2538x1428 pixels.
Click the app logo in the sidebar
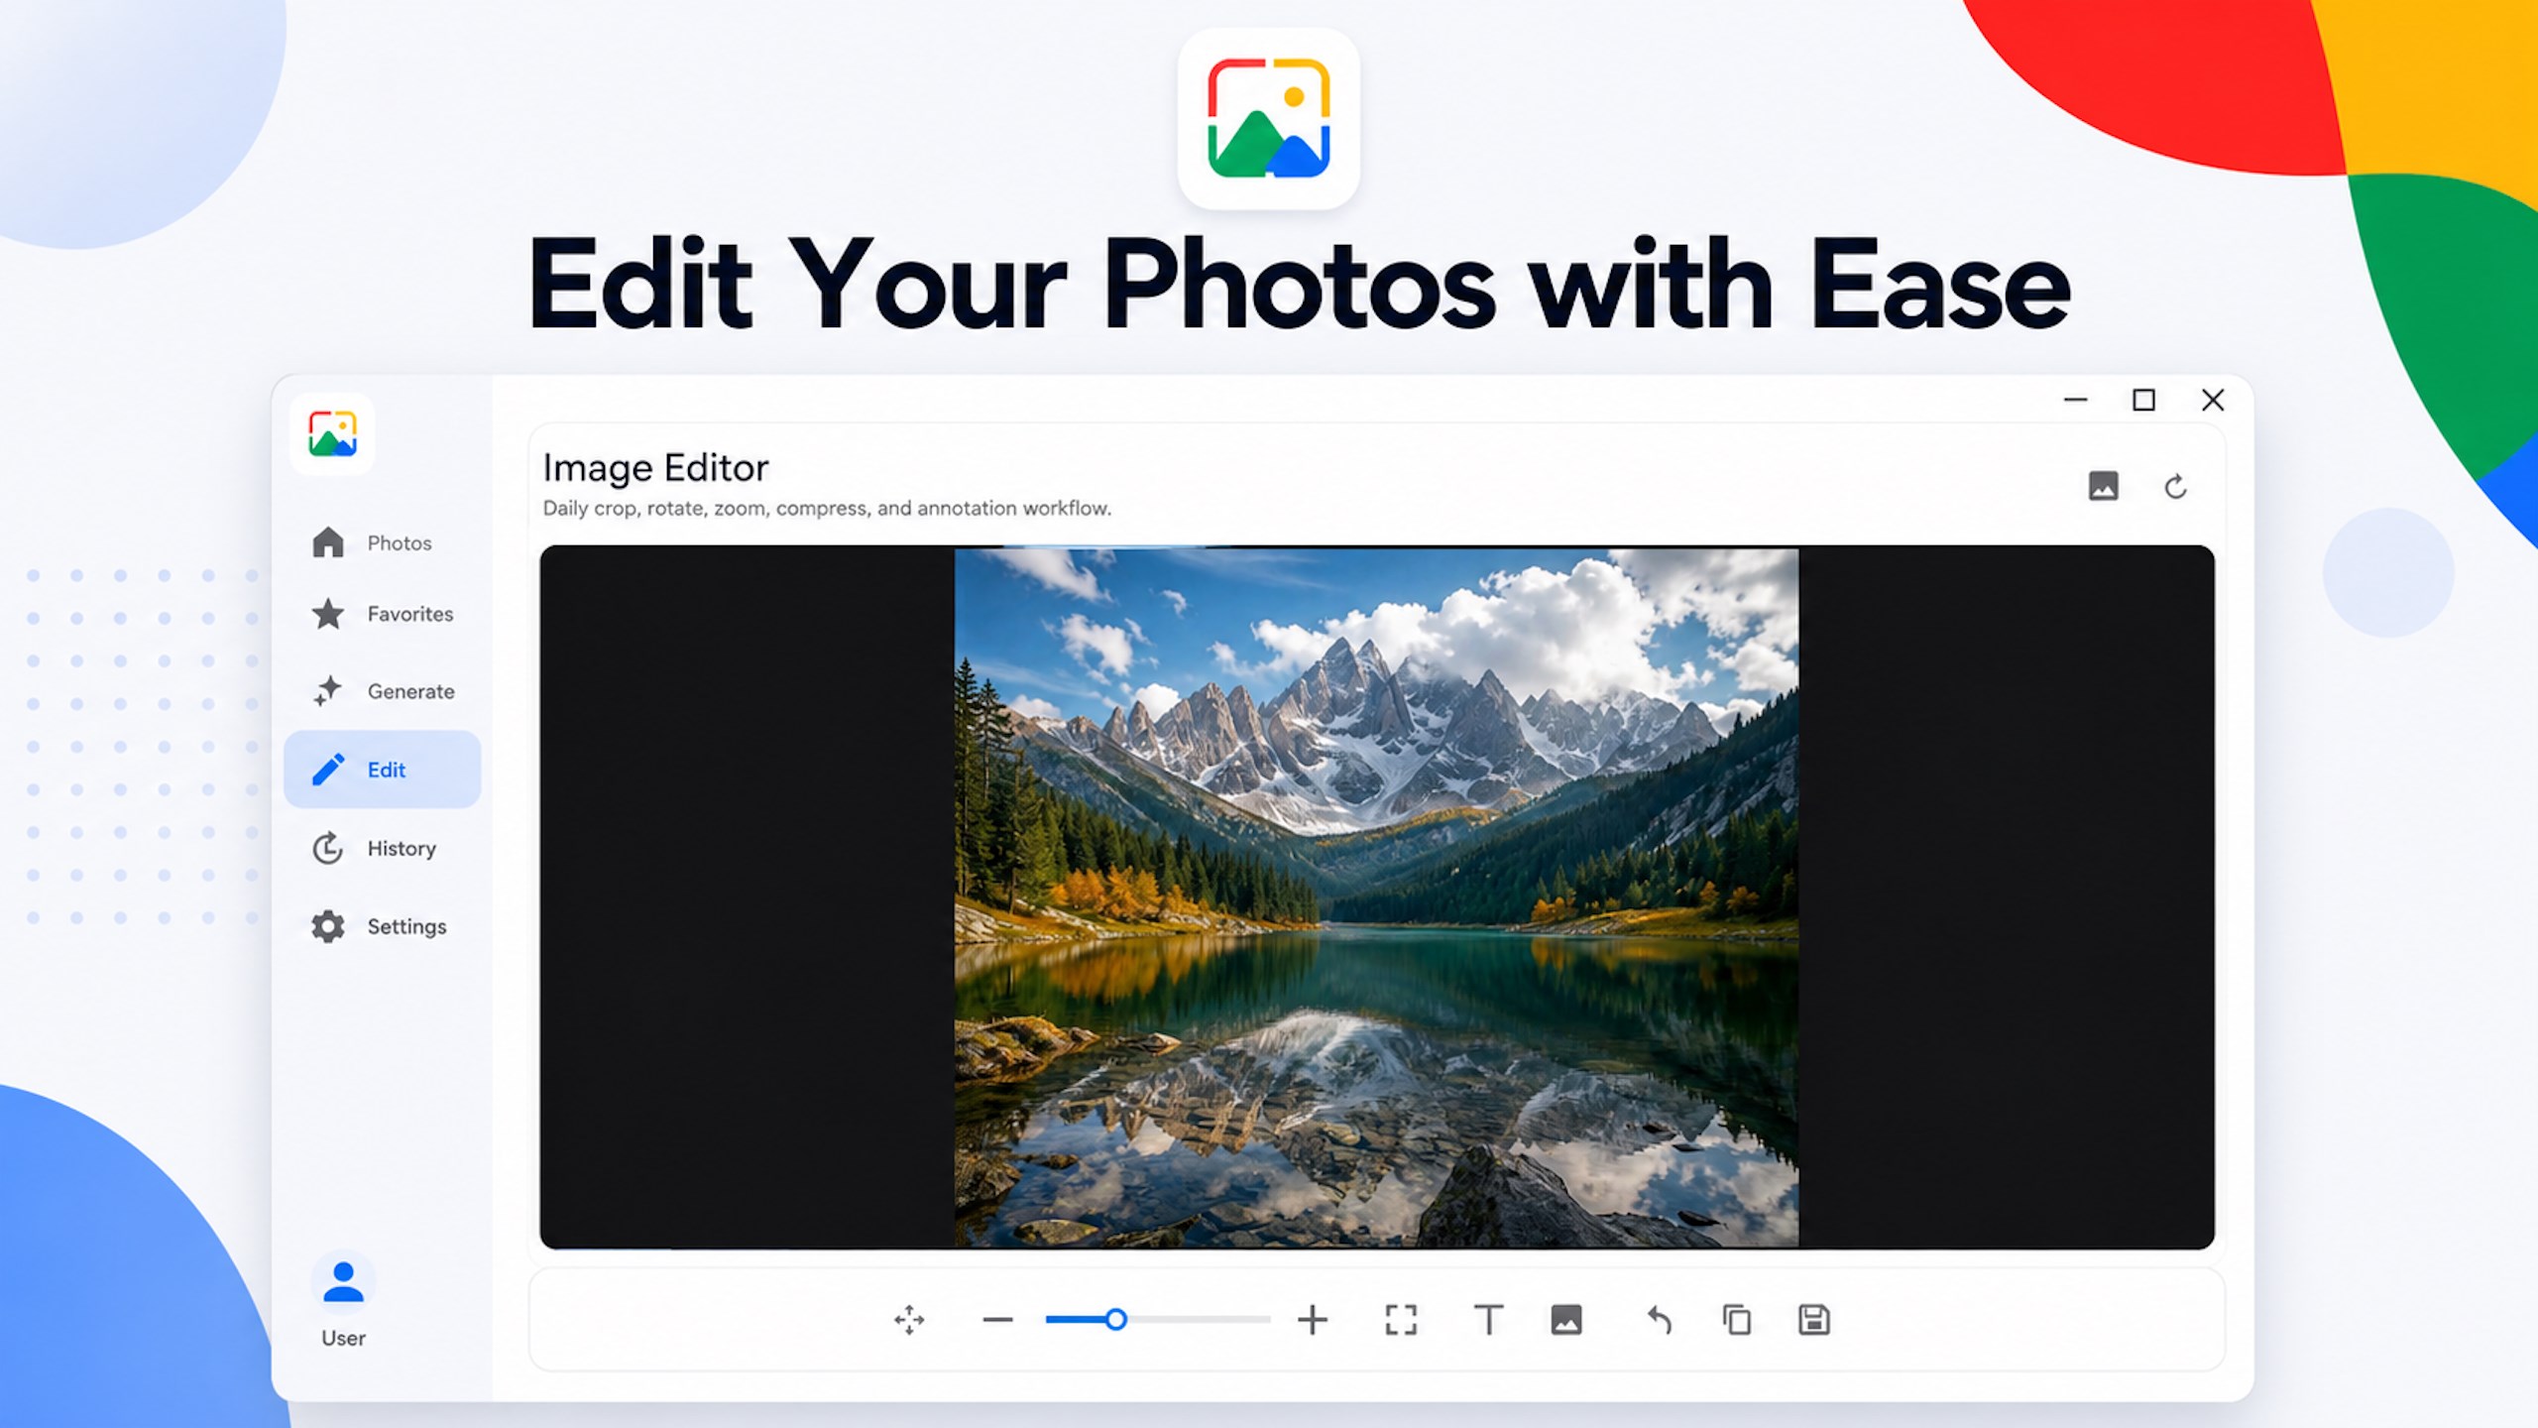[x=332, y=434]
